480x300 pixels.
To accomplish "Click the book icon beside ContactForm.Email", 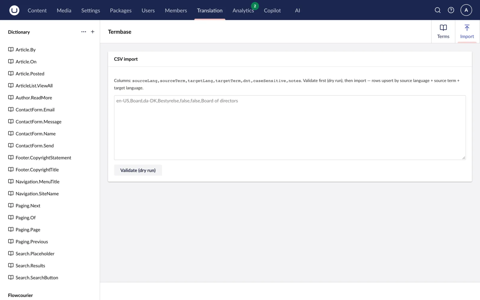I will tap(11, 109).
